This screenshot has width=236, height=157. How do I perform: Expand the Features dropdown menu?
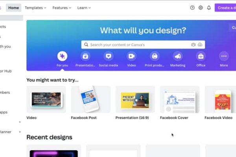click(62, 8)
